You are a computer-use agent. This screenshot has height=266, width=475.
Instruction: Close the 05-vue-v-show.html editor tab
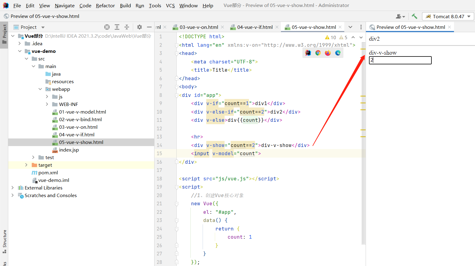coord(340,27)
